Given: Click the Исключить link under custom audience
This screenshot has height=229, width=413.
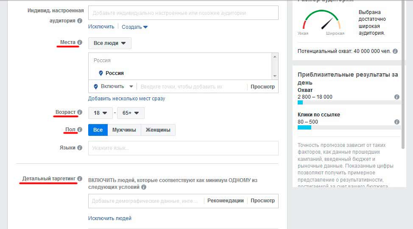Looking at the screenshot, I should tap(101, 27).
